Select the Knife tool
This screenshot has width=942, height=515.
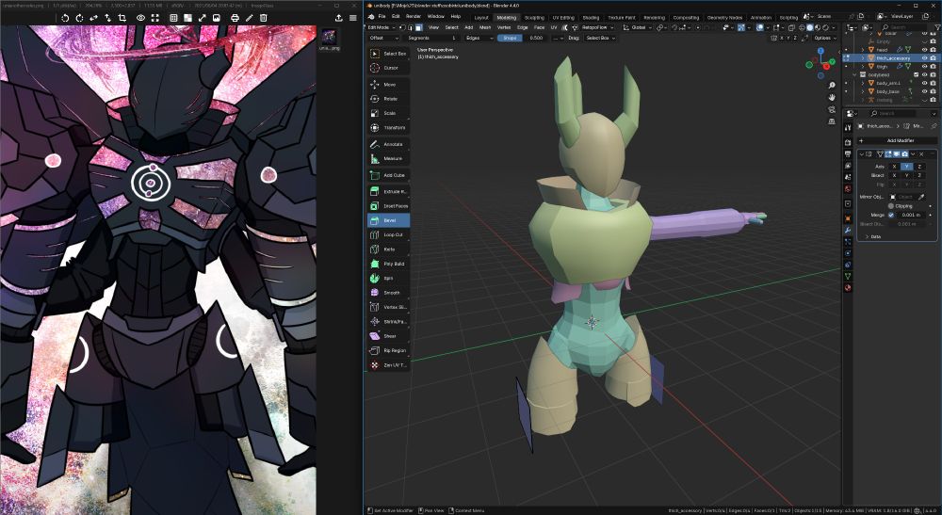tap(389, 249)
